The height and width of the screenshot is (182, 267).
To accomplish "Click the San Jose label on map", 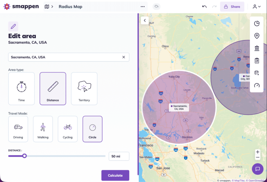I will 163,168.
